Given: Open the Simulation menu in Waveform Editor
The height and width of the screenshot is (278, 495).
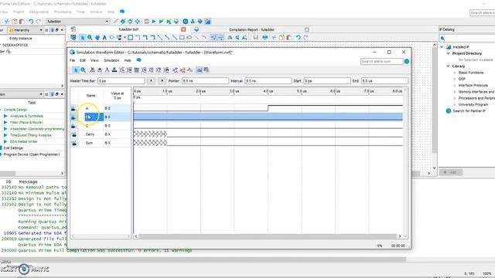Looking at the screenshot, I should point(111,60).
